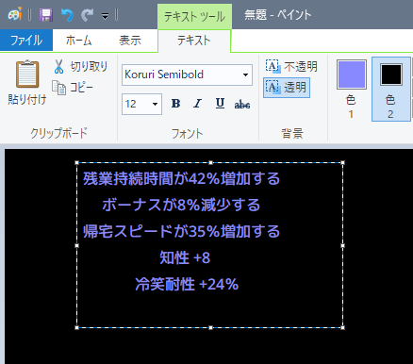
Task: Click the bottom-right resize handle of text box
Action: 342,327
